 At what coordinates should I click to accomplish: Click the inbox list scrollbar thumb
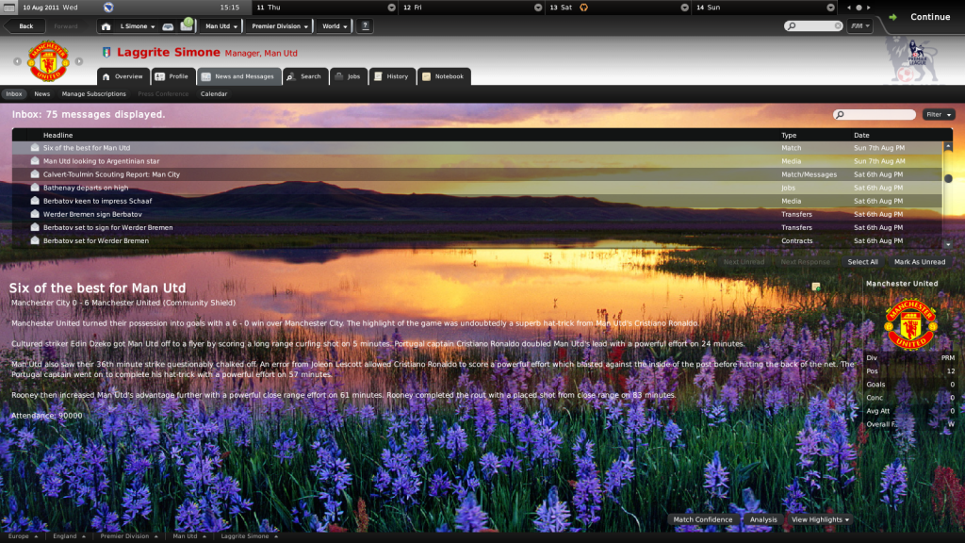click(x=948, y=178)
